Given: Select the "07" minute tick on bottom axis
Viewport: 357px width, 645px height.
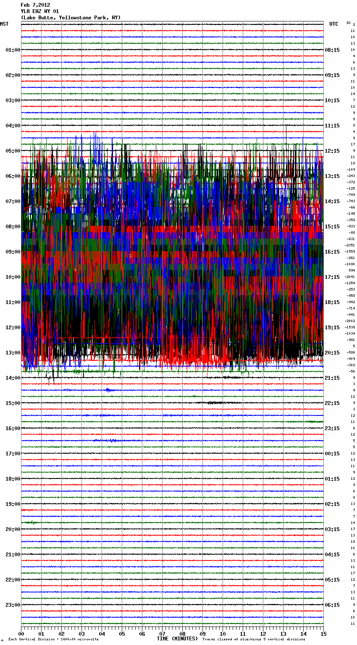Looking at the screenshot, I should point(162,634).
